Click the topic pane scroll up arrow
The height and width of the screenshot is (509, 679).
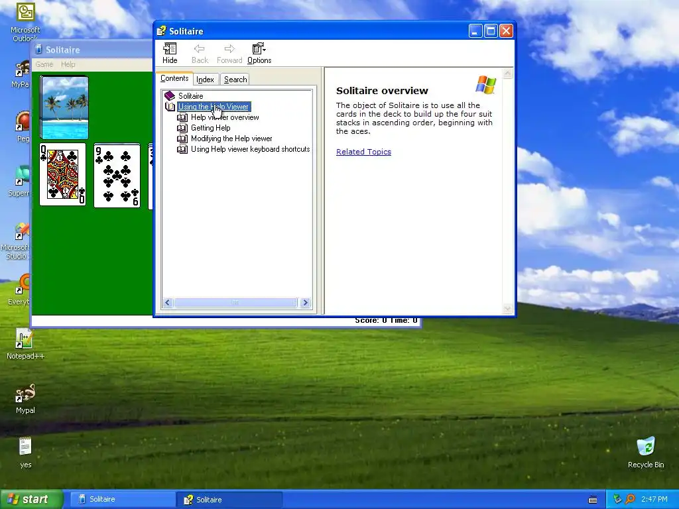507,74
